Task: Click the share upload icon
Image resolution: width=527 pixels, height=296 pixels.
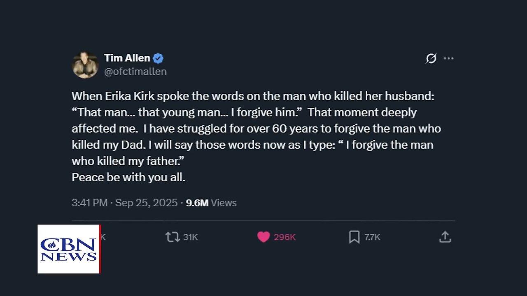Action: pos(445,237)
